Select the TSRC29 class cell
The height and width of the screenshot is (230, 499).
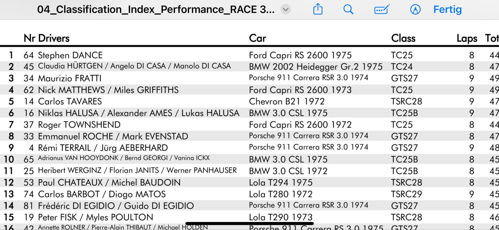[x=406, y=194]
